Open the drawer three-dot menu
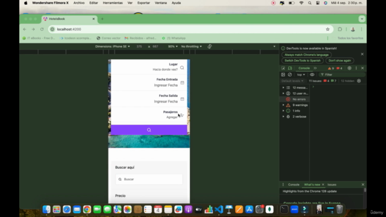386x217 pixels. (x=283, y=184)
